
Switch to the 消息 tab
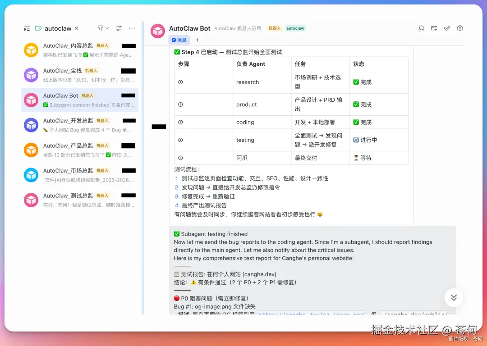(x=179, y=40)
